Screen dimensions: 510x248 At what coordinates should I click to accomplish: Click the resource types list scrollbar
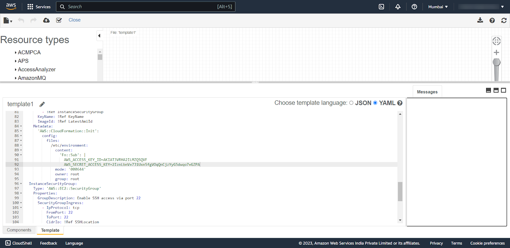click(100, 57)
